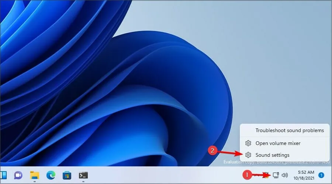Viewport: 332px width, 184px height.
Task: Click the Evaluation copy watermark text
Action: 236,162
